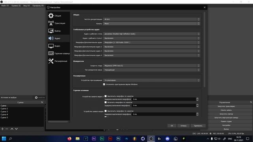This screenshot has width=253, height=142.
Task: Open the Видео (Video) settings section
Action: [59, 46]
